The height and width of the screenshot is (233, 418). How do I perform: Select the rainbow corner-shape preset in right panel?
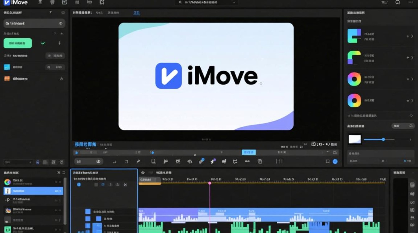click(354, 57)
